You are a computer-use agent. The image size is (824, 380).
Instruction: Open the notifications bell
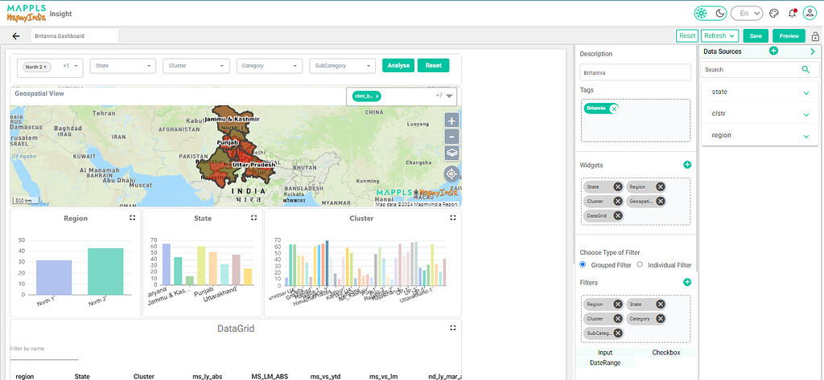(x=793, y=13)
